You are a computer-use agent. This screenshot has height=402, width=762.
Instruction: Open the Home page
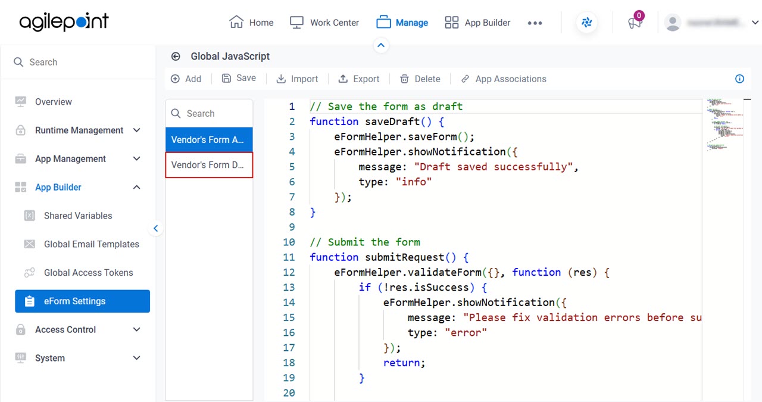pyautogui.click(x=251, y=23)
